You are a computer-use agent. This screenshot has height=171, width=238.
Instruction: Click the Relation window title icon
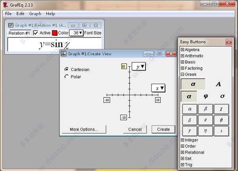coord(11,25)
